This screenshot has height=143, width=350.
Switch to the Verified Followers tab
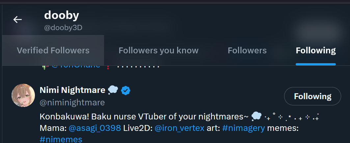coord(53,50)
